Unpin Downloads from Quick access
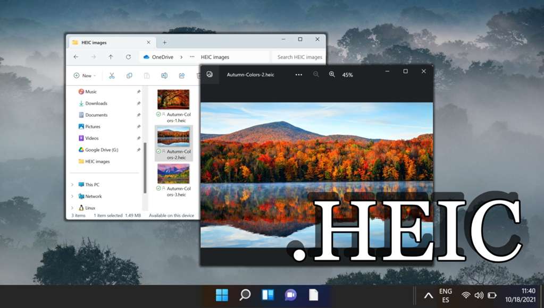 pos(138,103)
